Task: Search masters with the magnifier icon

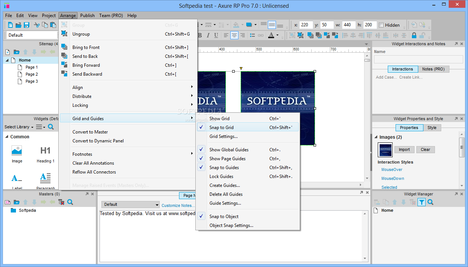Action: pos(70,202)
